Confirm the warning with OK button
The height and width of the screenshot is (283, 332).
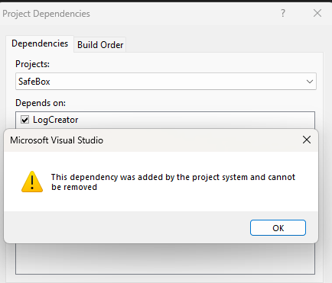click(x=278, y=228)
